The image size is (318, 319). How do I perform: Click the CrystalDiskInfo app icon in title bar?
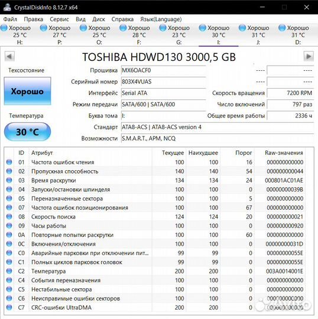coord(7,7)
